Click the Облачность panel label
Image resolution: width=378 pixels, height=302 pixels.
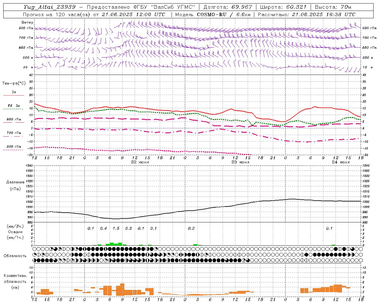click(x=15, y=256)
